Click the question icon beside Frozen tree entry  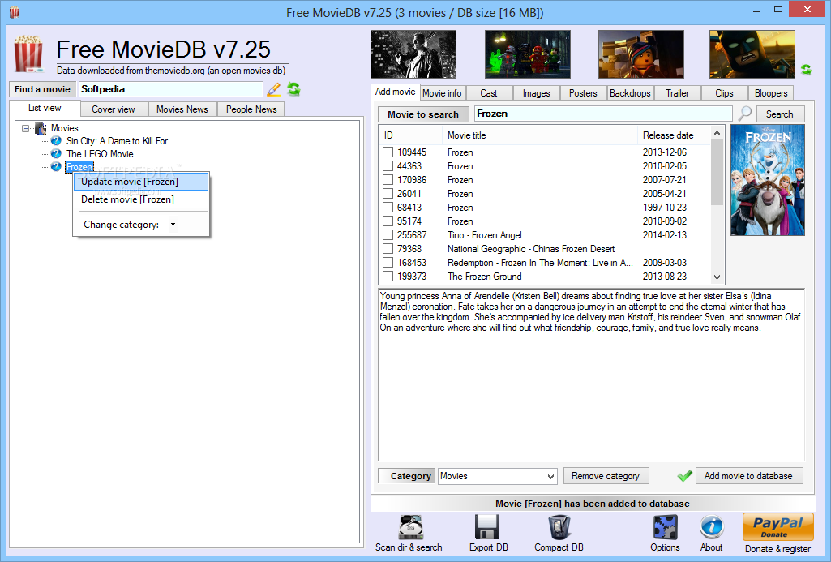click(x=56, y=167)
